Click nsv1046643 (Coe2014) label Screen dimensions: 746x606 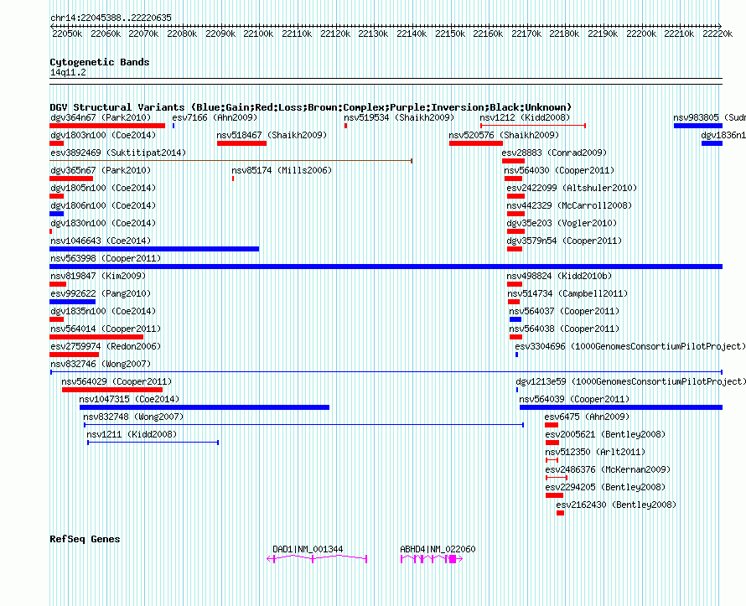point(101,241)
